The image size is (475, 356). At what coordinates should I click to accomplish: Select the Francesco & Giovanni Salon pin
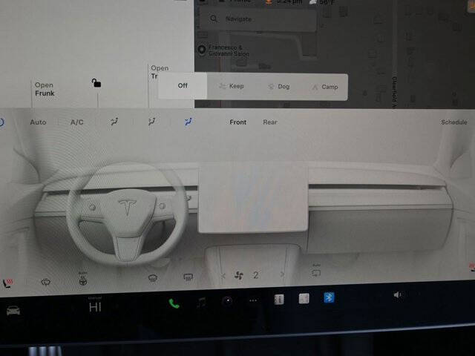[202, 50]
